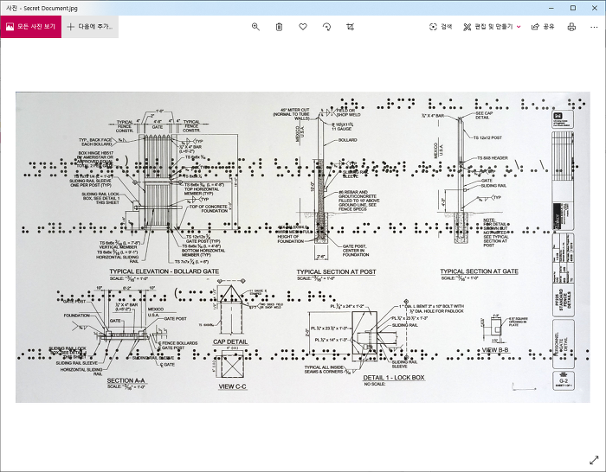Open the crop tool icon
The width and height of the screenshot is (606, 472).
[350, 27]
